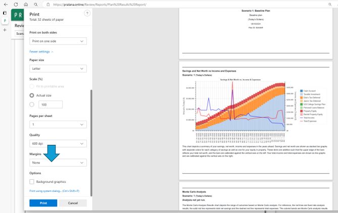Select the custom scale percentage radio

[x=32, y=104]
